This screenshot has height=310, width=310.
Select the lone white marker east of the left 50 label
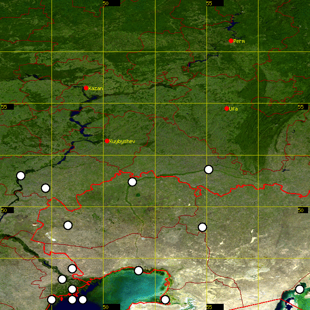(68, 225)
